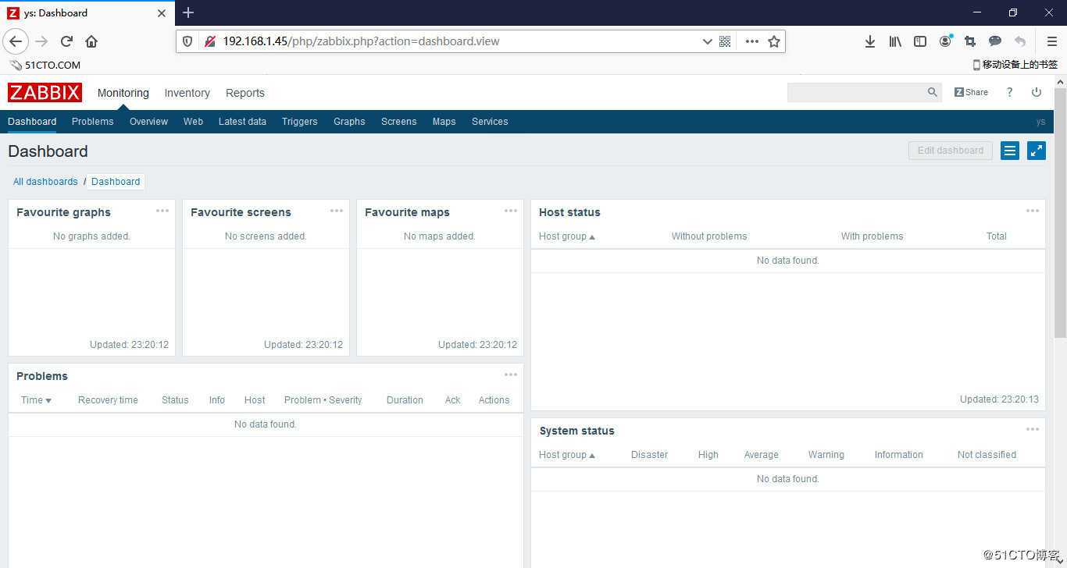Click the sign out power icon
The image size is (1067, 568).
(1037, 92)
